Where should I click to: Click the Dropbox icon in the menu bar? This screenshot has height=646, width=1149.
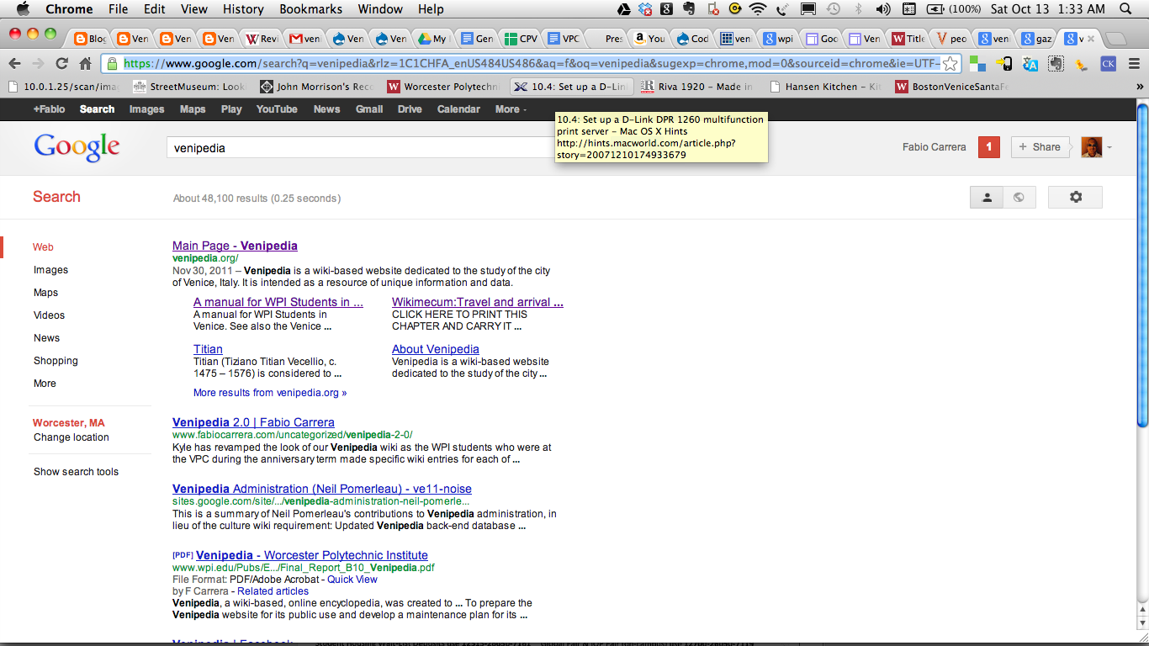[645, 9]
